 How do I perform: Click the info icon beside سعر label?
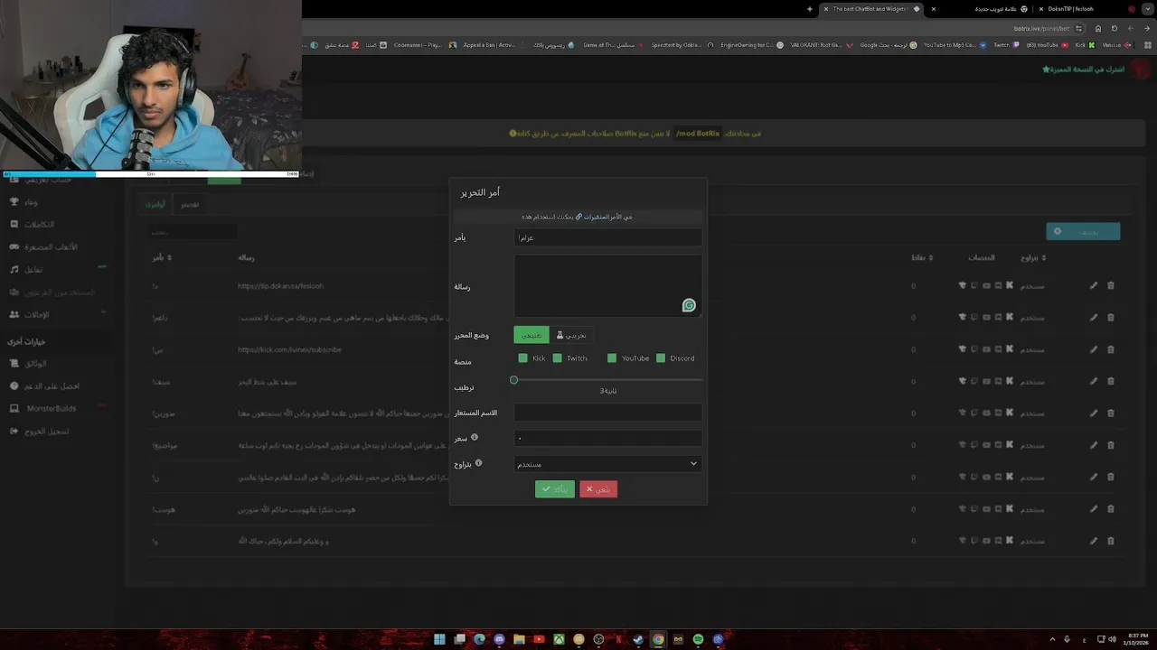tap(475, 437)
